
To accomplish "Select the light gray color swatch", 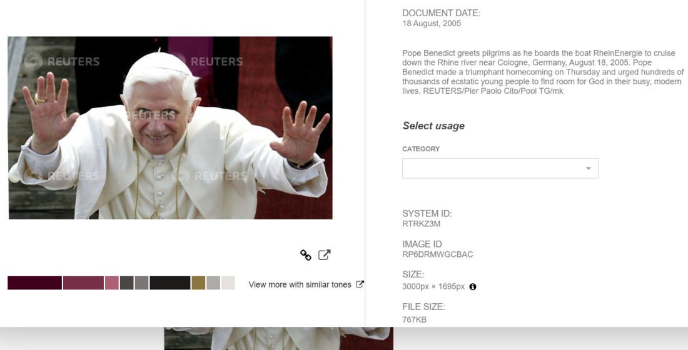I will 213,283.
